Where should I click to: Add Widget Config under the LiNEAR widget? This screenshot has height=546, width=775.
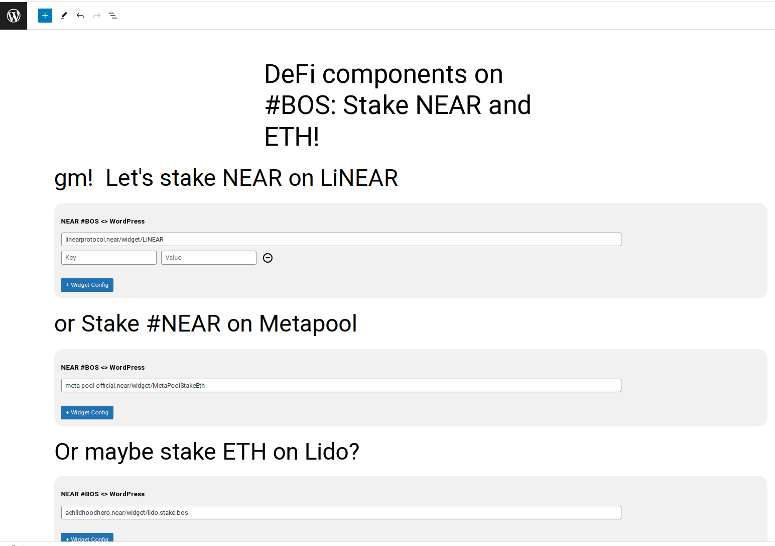click(87, 285)
